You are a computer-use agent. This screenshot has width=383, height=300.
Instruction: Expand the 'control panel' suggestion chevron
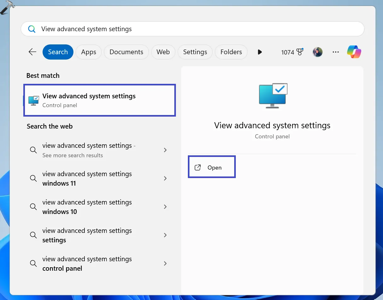point(165,263)
